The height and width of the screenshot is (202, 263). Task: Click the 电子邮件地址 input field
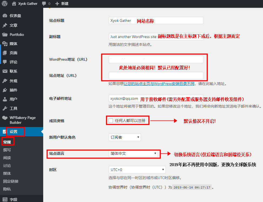[x=156, y=98]
